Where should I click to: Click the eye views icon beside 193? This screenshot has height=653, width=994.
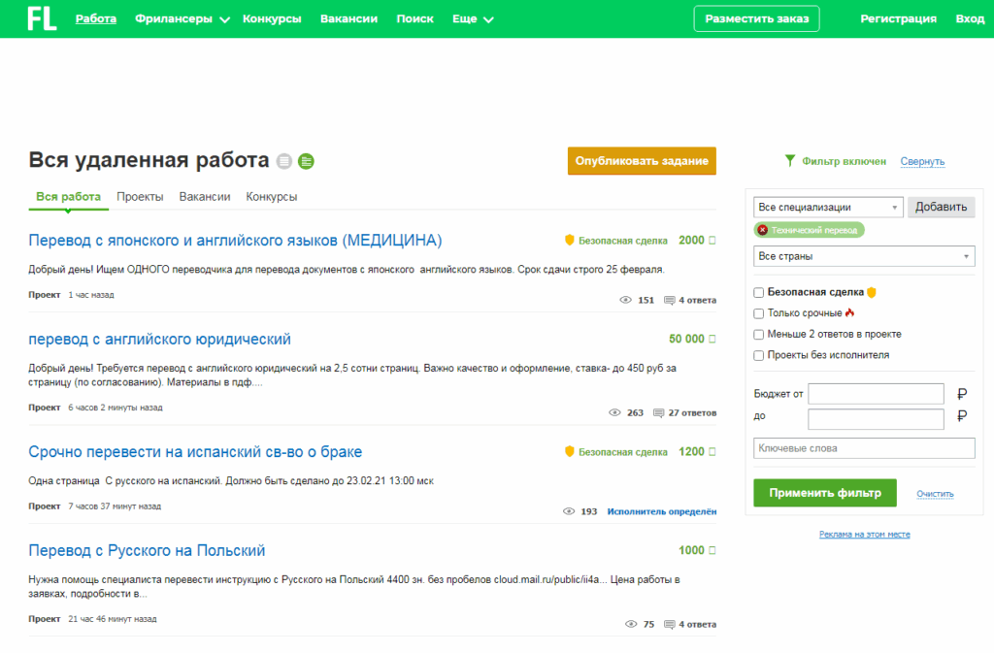pyautogui.click(x=570, y=511)
